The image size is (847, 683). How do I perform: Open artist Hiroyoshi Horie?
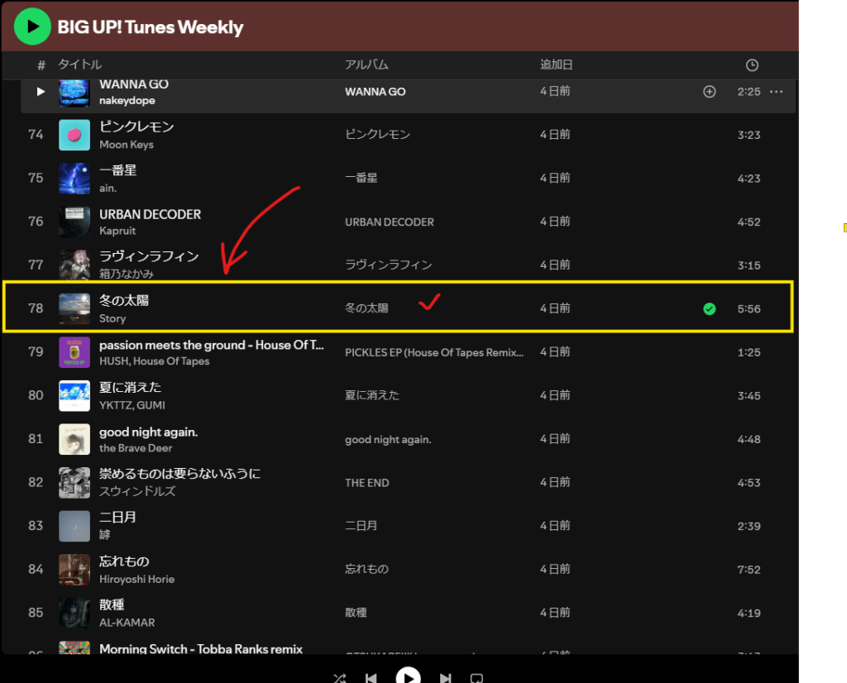[x=136, y=579]
